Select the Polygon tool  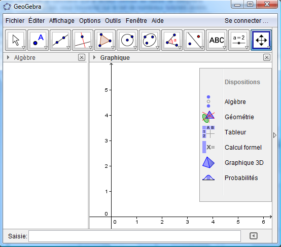(105, 40)
